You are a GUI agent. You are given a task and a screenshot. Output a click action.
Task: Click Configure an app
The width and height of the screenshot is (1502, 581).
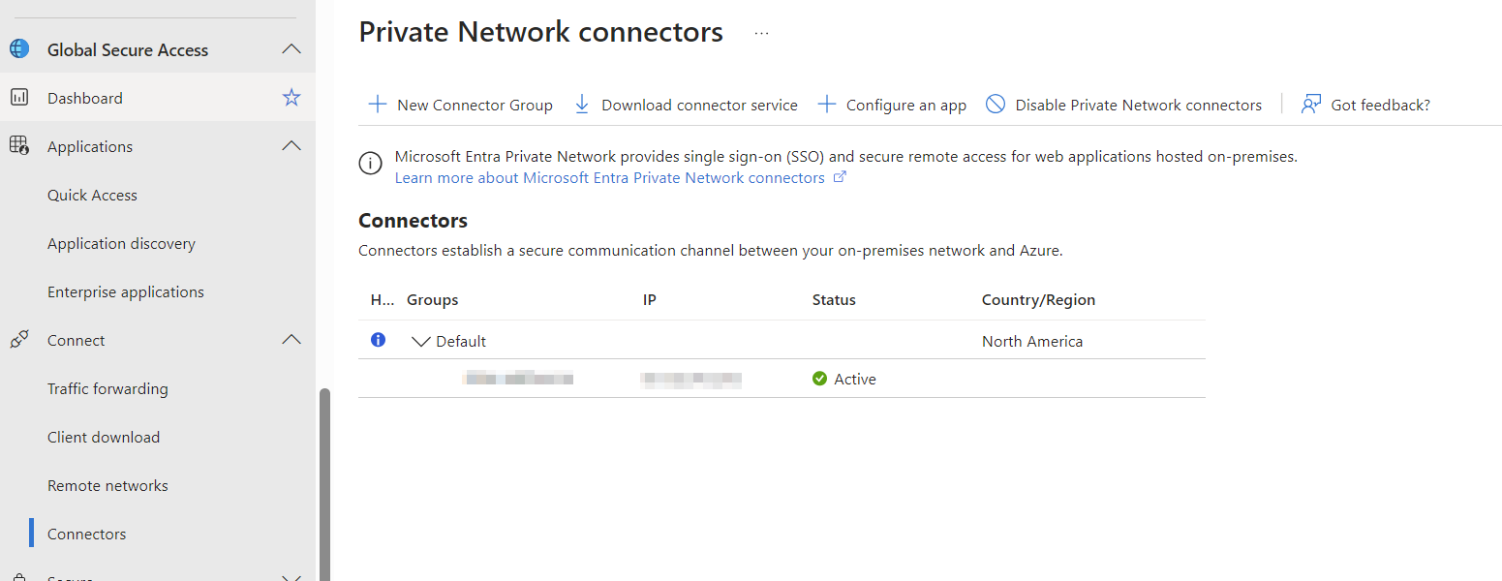click(x=906, y=105)
